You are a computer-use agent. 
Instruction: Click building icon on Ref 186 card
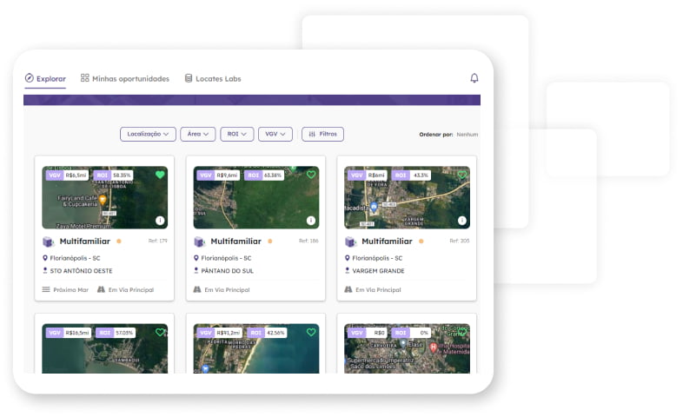pyautogui.click(x=200, y=242)
